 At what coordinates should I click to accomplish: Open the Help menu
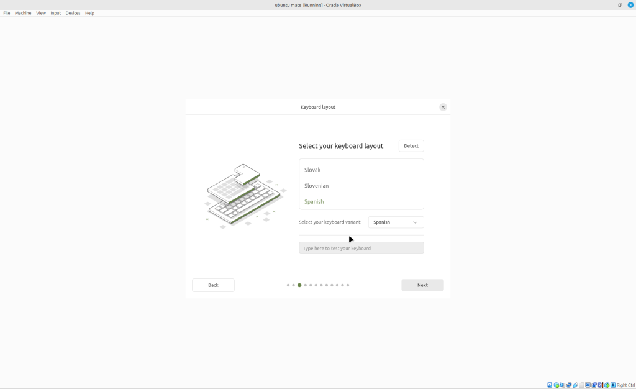89,13
